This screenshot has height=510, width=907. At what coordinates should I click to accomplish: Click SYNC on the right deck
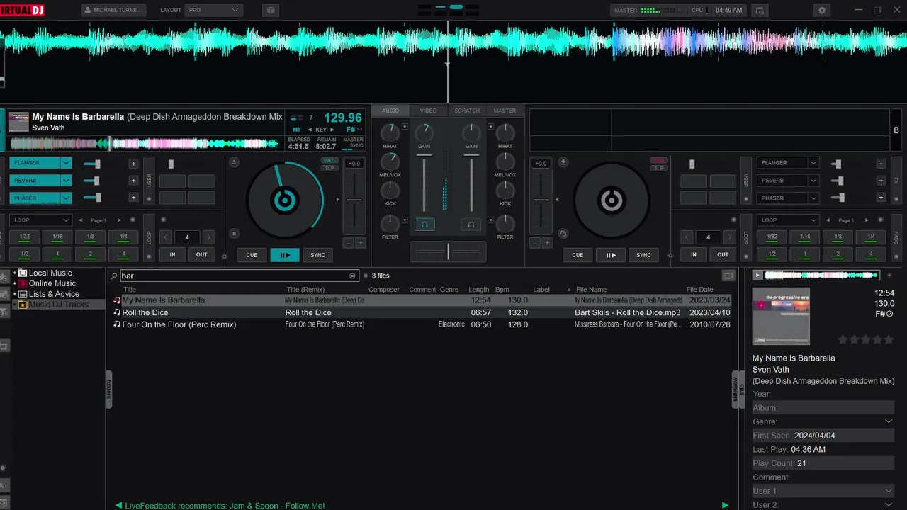click(x=643, y=255)
